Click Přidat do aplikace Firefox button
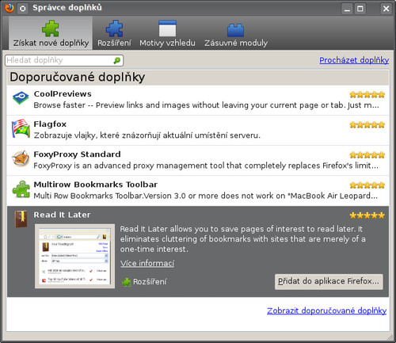 coord(329,281)
